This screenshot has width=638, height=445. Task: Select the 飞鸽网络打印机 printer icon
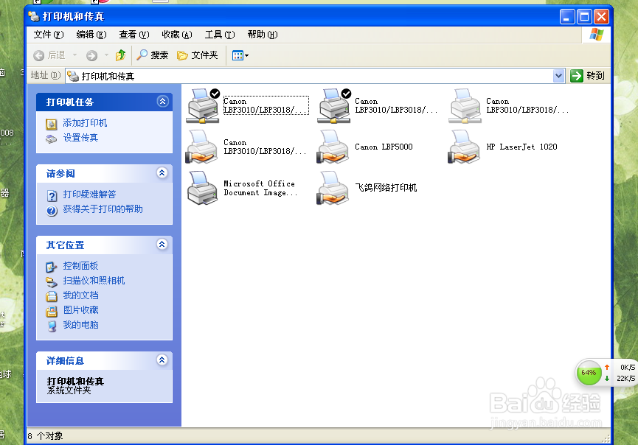[x=333, y=188]
